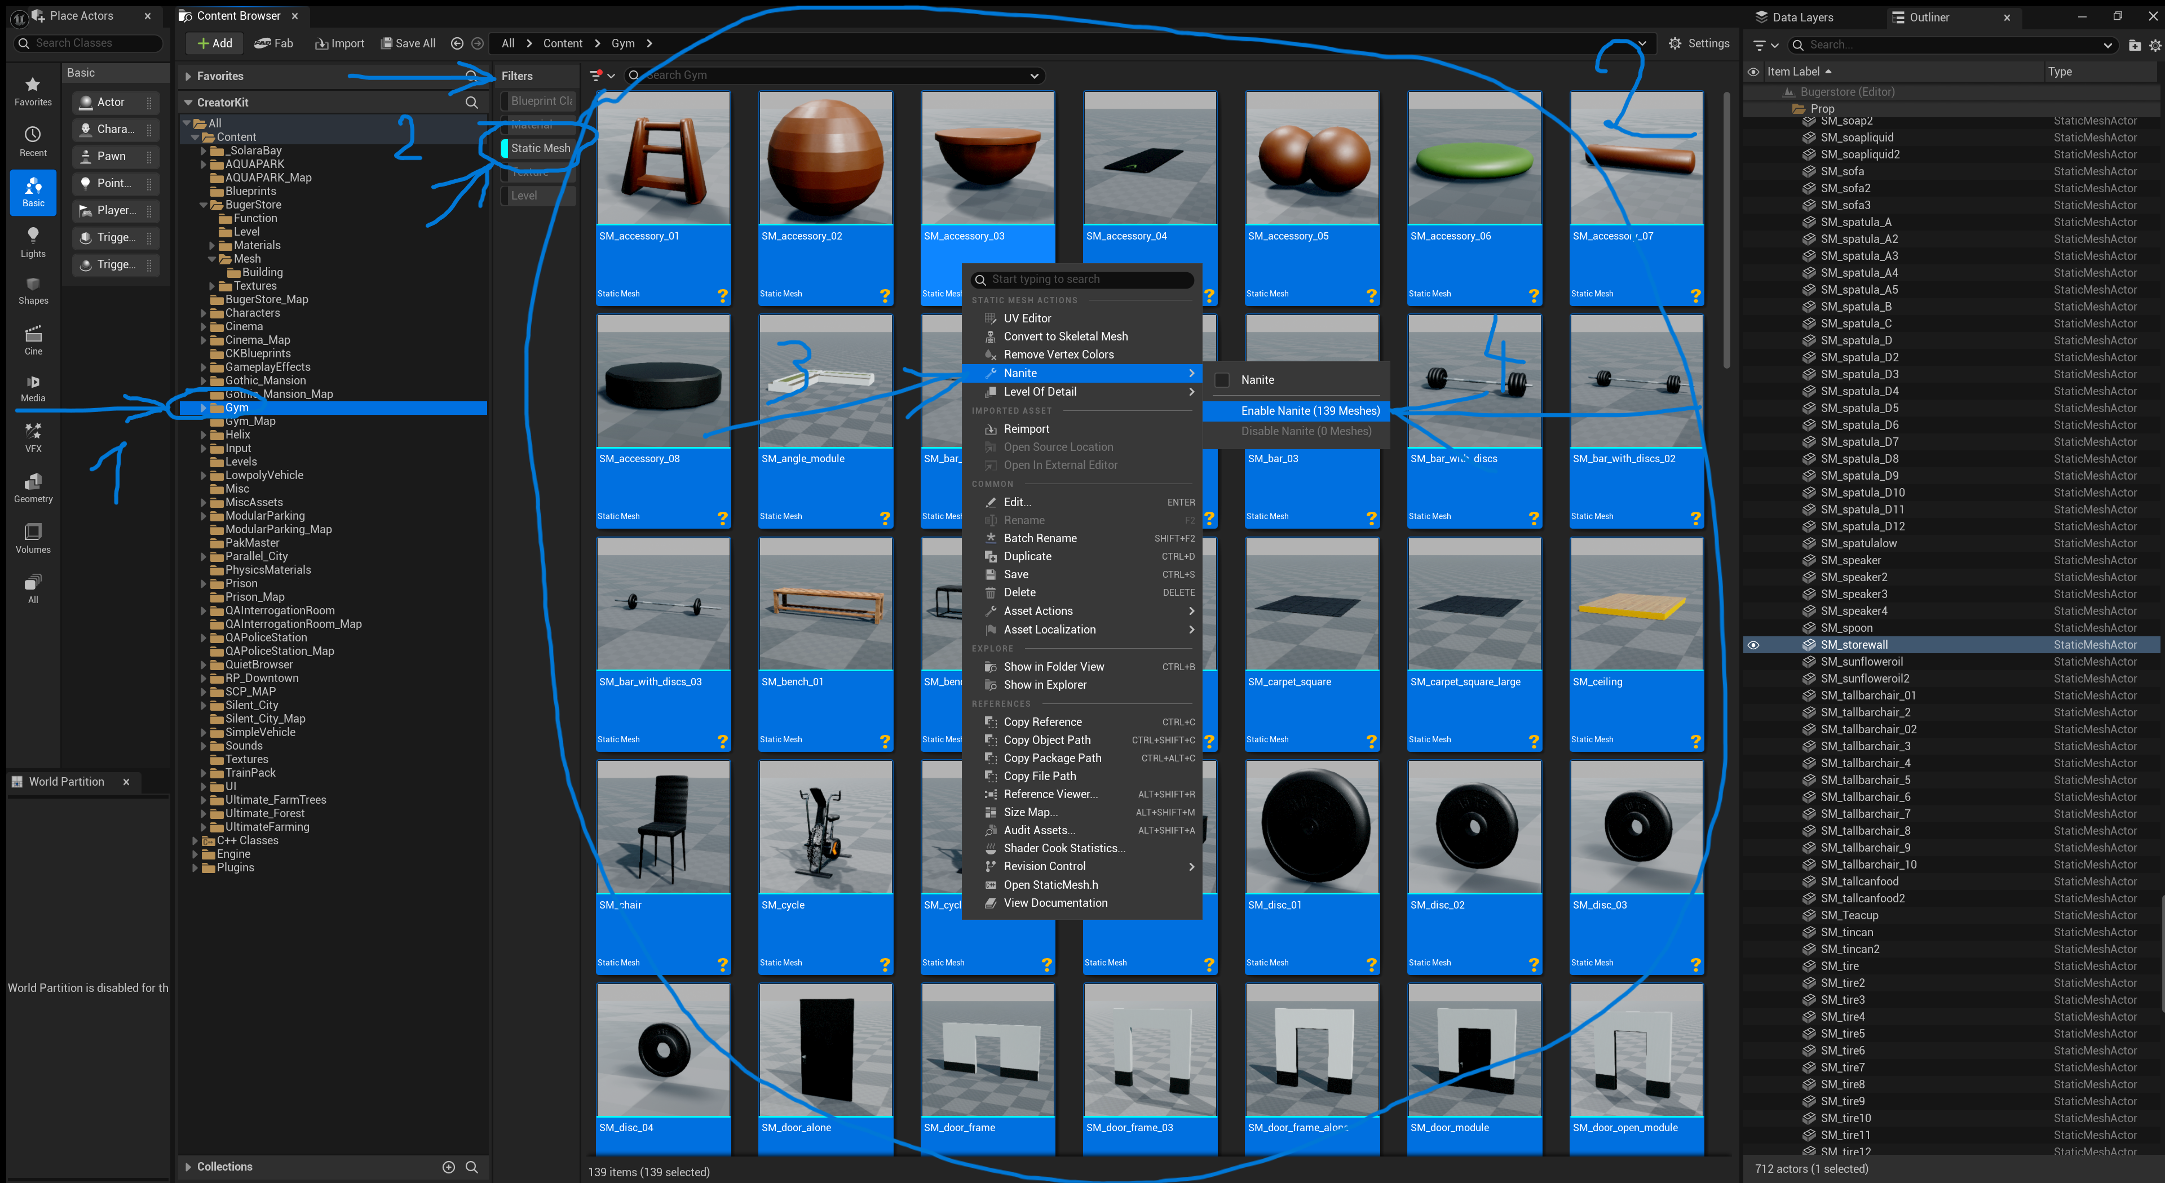The width and height of the screenshot is (2165, 1183).
Task: Select the Geometry category icon
Action: pyautogui.click(x=33, y=488)
